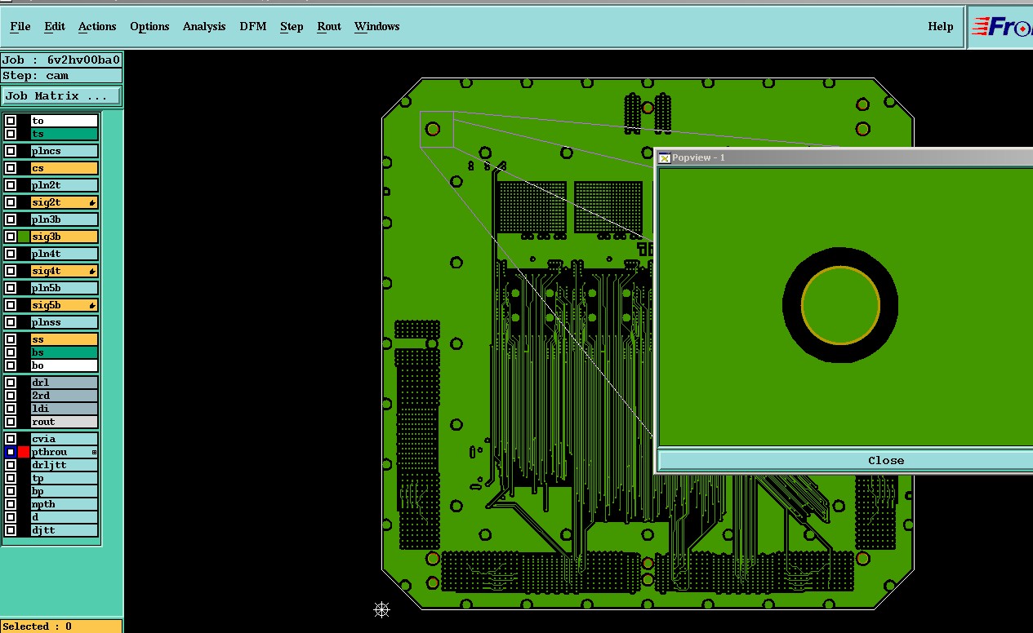
Task: Close the Popview window with the Close button
Action: [846, 460]
